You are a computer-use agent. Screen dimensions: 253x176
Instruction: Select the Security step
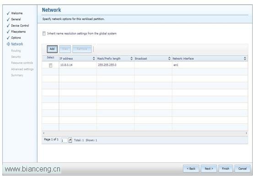tap(16, 57)
